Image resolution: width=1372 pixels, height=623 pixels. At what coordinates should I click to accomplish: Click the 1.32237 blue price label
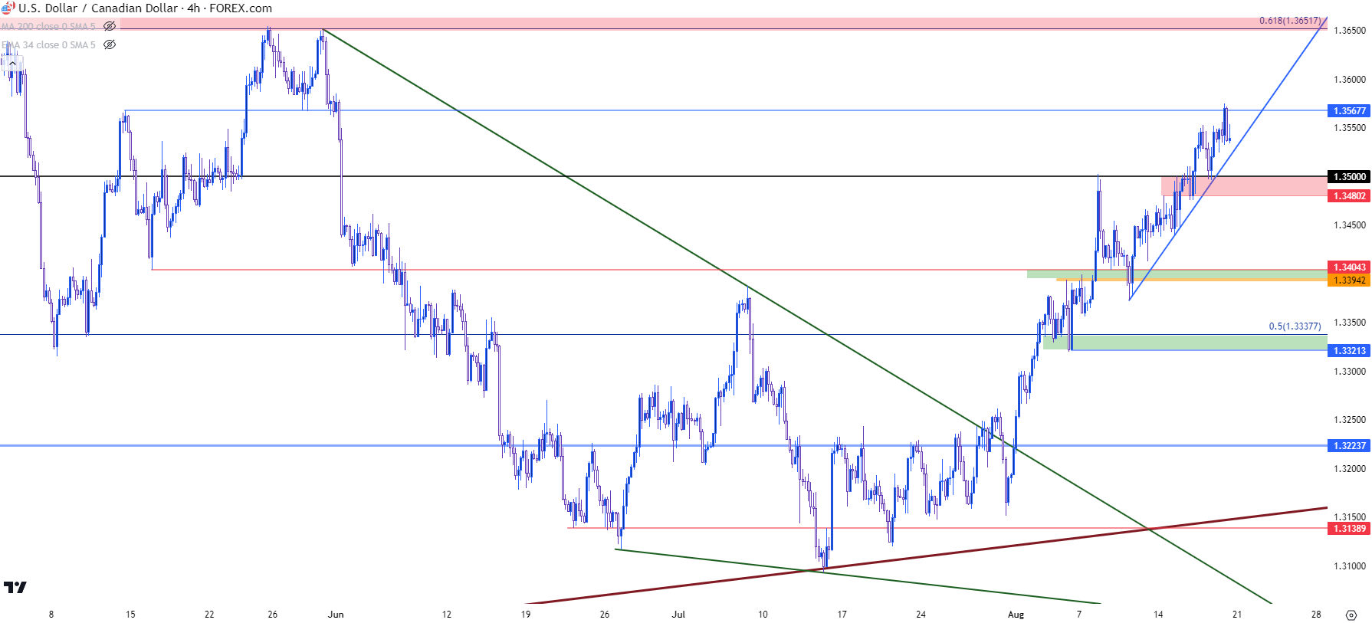[1349, 445]
